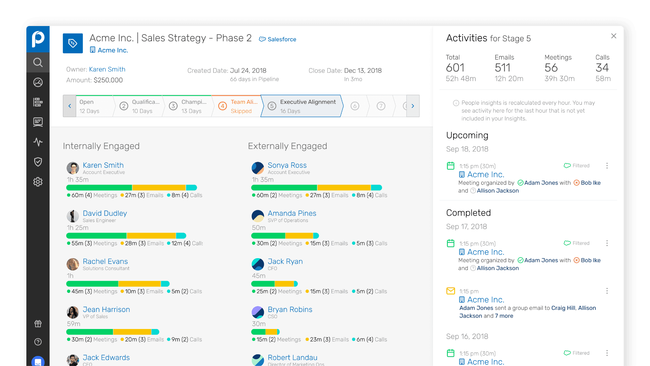
Task: Select the Executive Alignment stage
Action: pyautogui.click(x=301, y=106)
